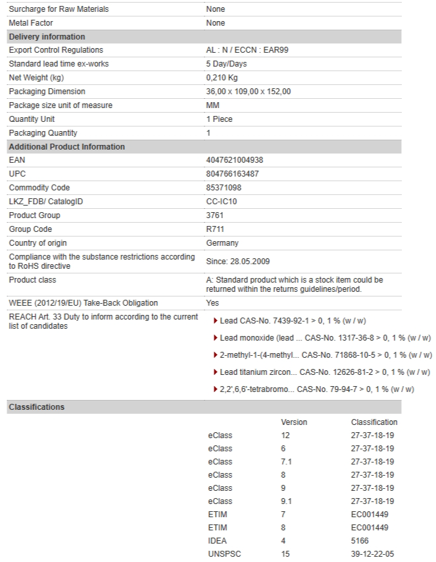The height and width of the screenshot is (562, 436).
Task: Select lead time value 5 Day/Days
Action: click(226, 64)
